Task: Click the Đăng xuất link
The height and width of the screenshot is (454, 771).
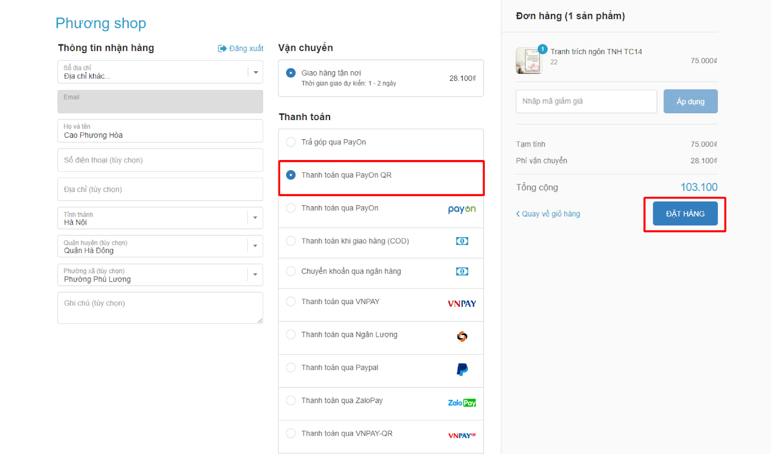Action: click(241, 48)
